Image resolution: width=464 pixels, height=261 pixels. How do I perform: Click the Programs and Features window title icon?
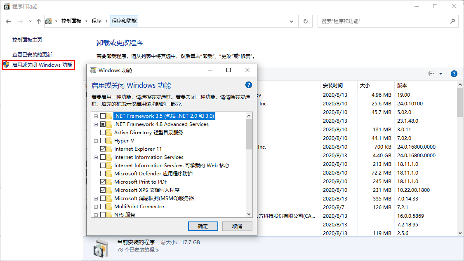pos(7,6)
